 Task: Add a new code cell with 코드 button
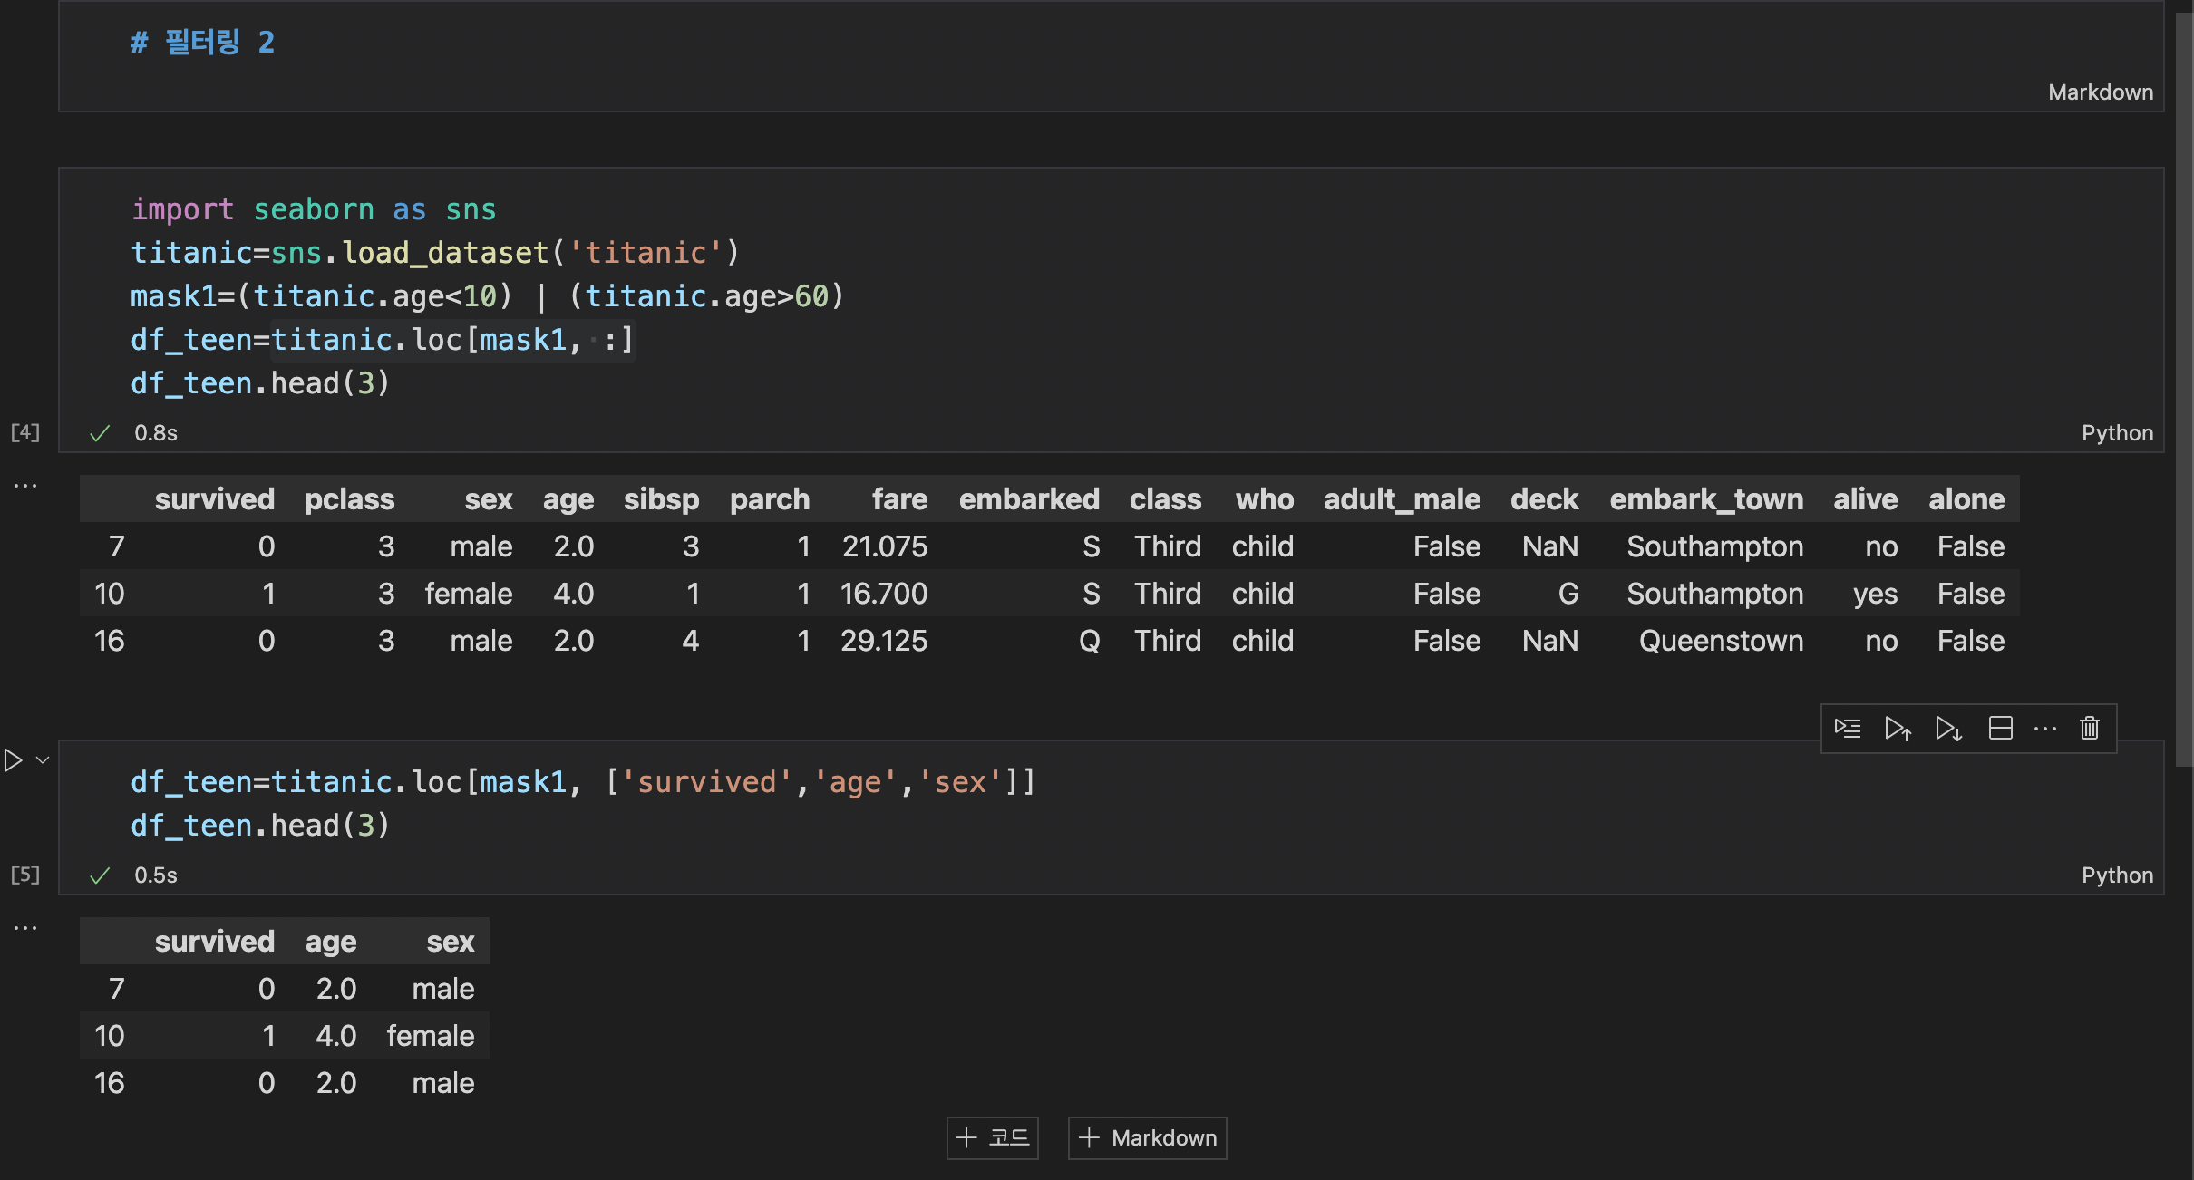(x=993, y=1137)
